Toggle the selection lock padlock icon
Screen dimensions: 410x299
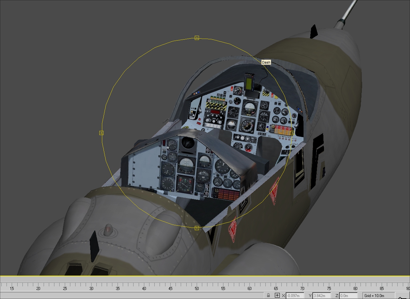click(268, 295)
